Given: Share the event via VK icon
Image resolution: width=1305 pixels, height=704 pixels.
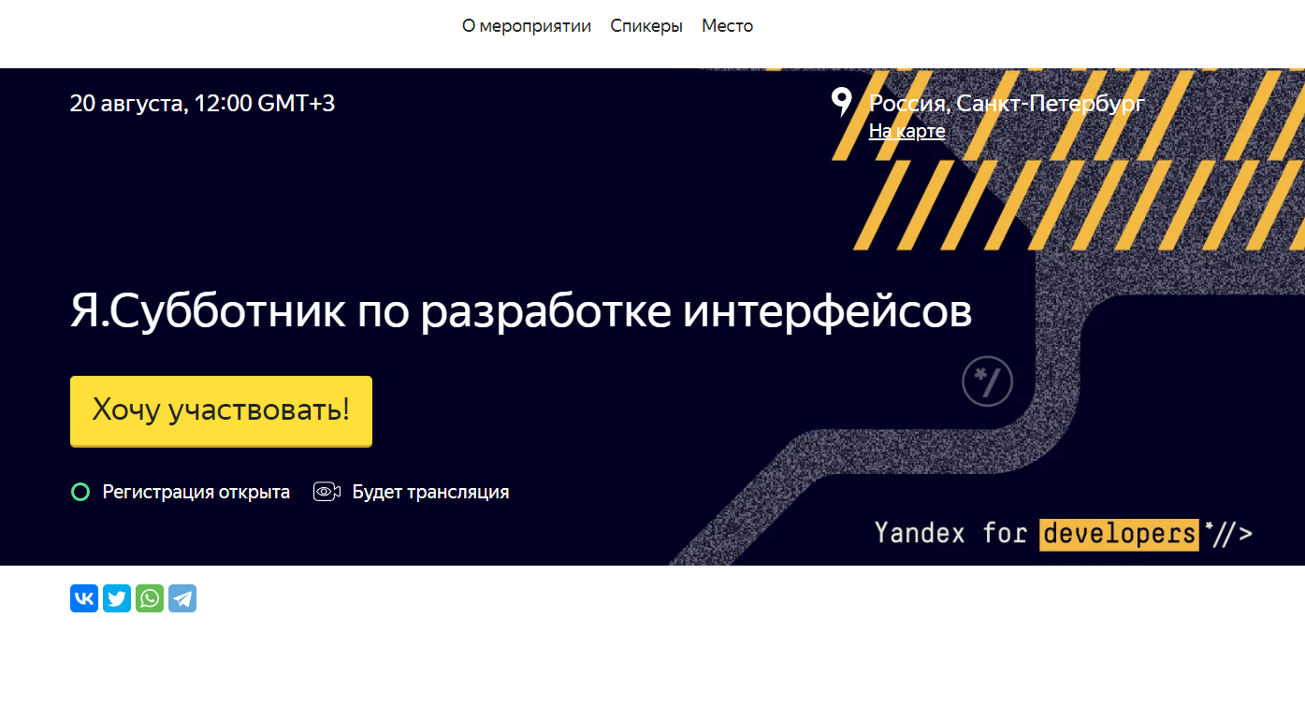Looking at the screenshot, I should [x=84, y=598].
